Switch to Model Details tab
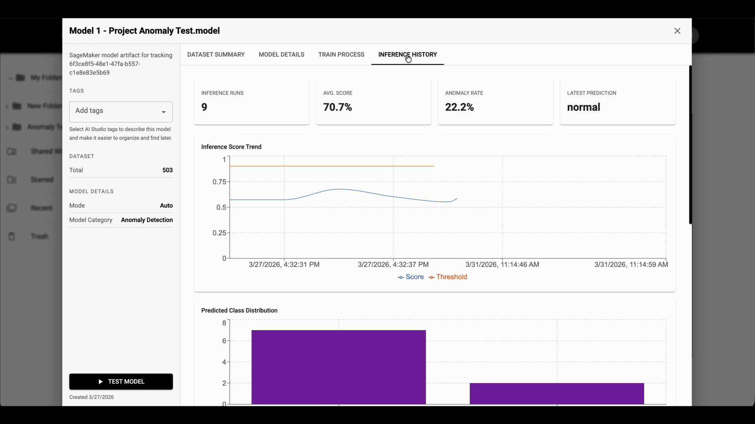Screen dimensions: 755x424 (281, 55)
